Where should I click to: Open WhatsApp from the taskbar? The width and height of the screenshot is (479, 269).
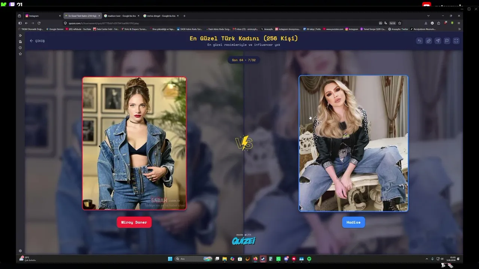coord(278,259)
